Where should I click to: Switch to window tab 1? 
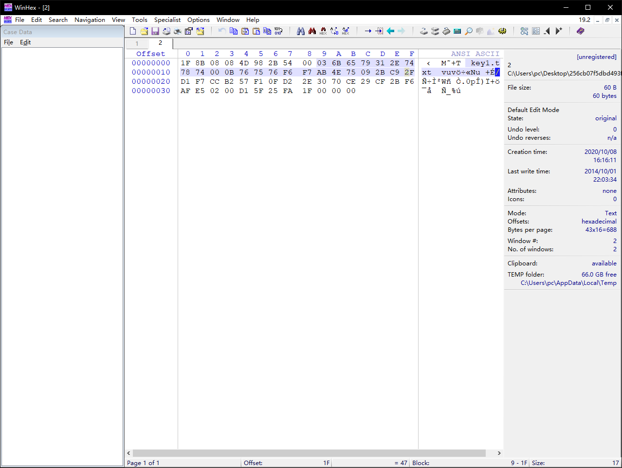[x=136, y=43]
